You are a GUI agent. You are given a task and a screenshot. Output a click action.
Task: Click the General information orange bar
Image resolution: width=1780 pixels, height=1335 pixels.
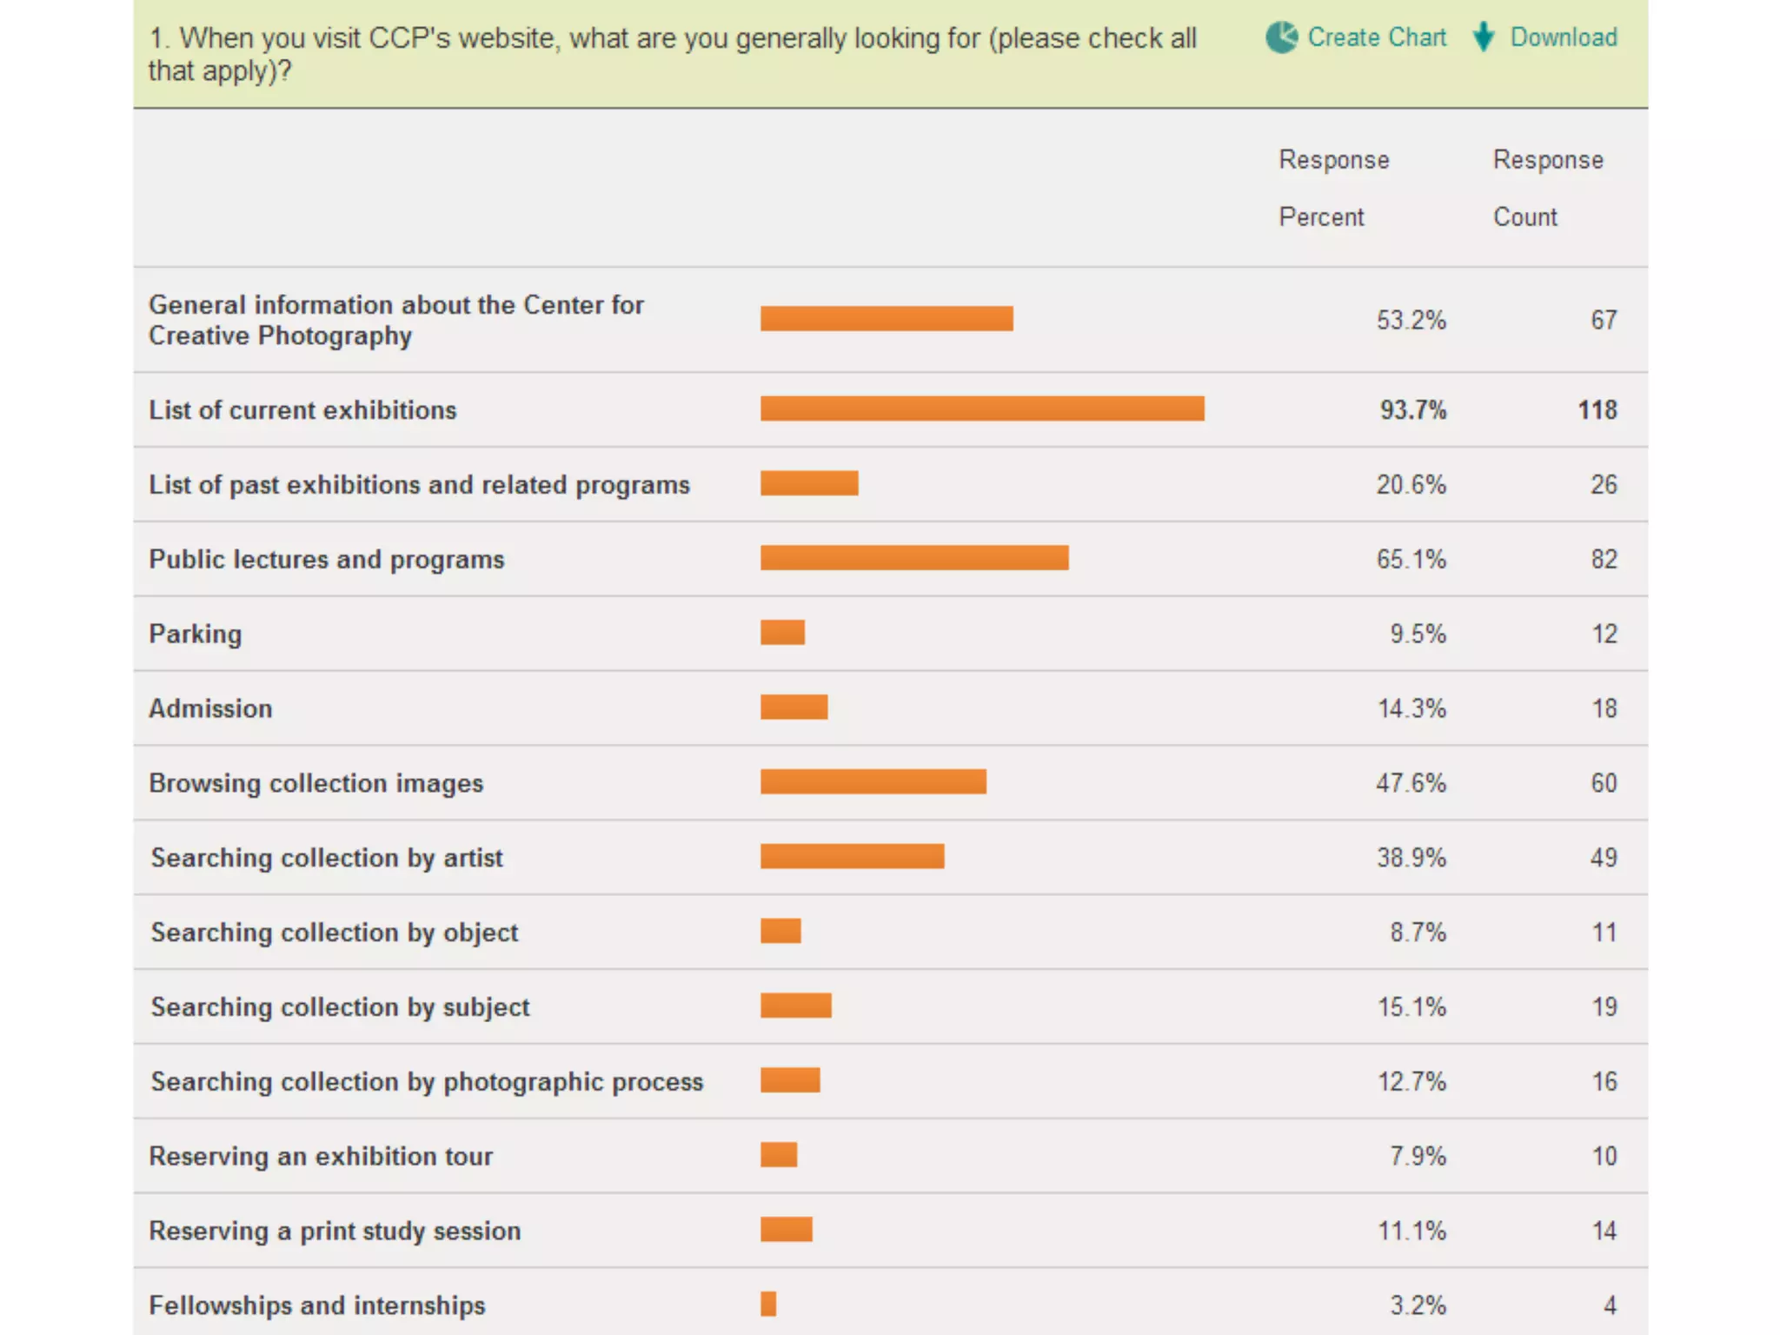[887, 318]
